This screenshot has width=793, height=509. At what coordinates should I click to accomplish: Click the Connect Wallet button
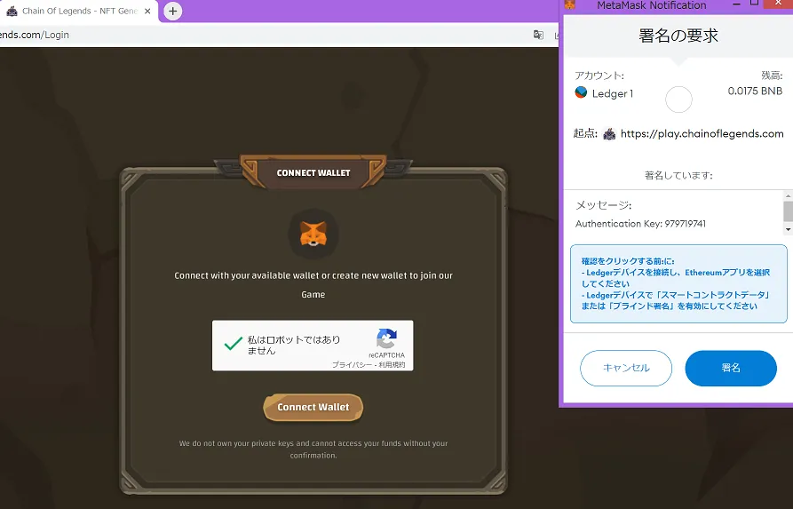[x=313, y=408]
